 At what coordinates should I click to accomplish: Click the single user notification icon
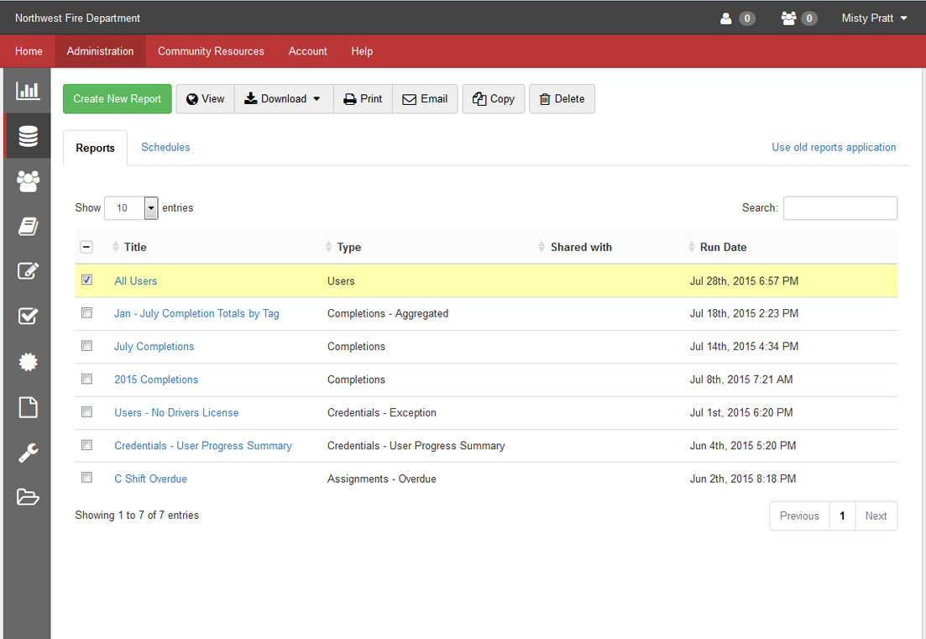(x=726, y=18)
